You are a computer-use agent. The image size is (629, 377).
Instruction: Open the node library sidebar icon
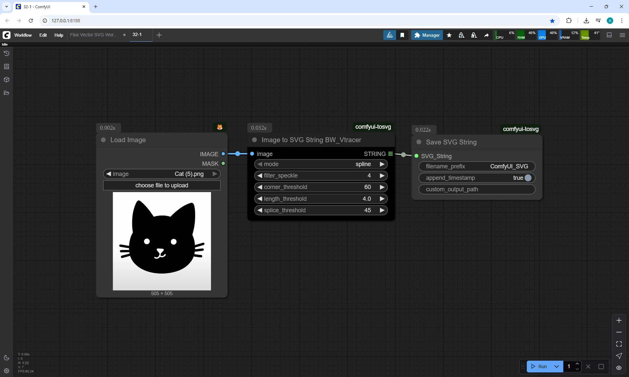[x=7, y=66]
